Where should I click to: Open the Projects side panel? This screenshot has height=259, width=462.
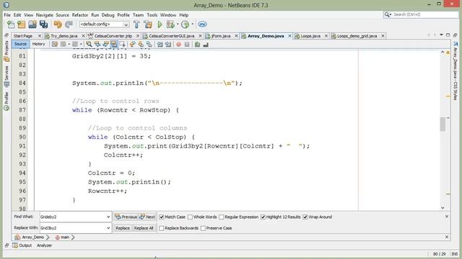click(x=6, y=52)
